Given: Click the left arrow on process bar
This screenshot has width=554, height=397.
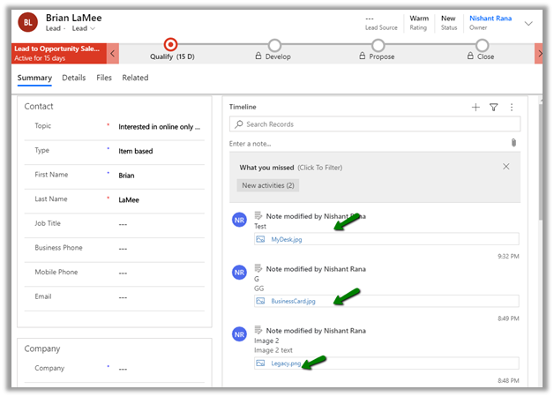Looking at the screenshot, I should (113, 55).
